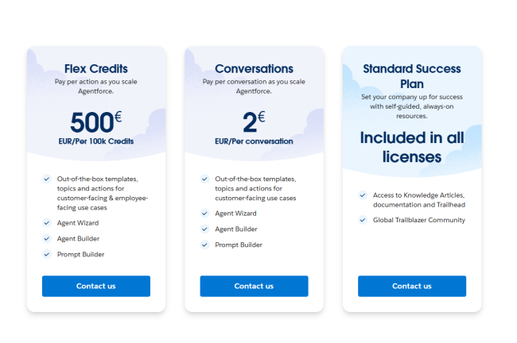Click checkmark beside Prompt Builder in Conversations card
Screen dimensions: 517x343
point(205,245)
